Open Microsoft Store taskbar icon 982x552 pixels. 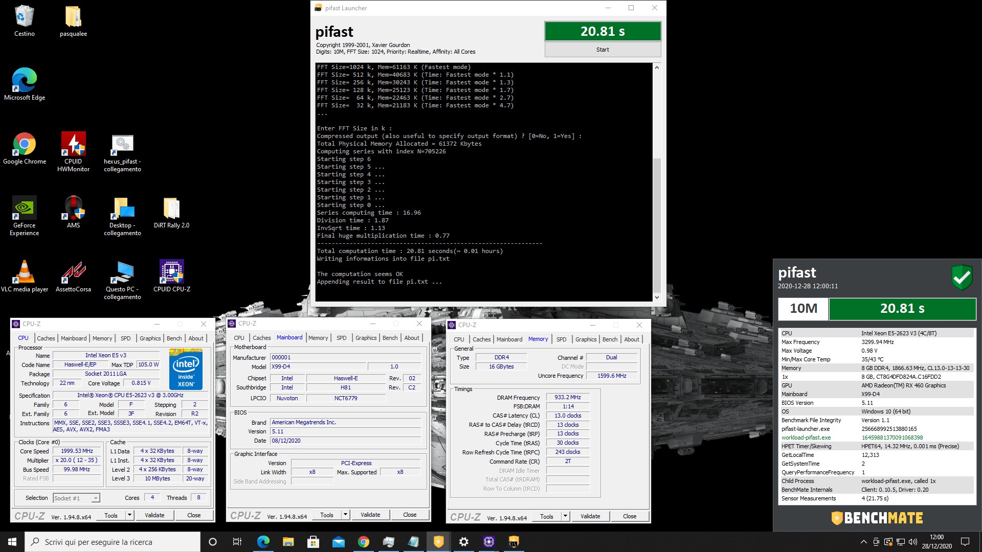313,542
